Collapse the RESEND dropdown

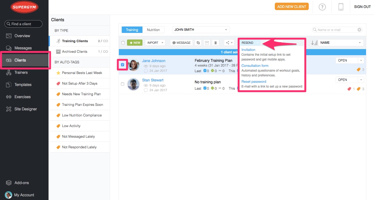[x=250, y=43]
